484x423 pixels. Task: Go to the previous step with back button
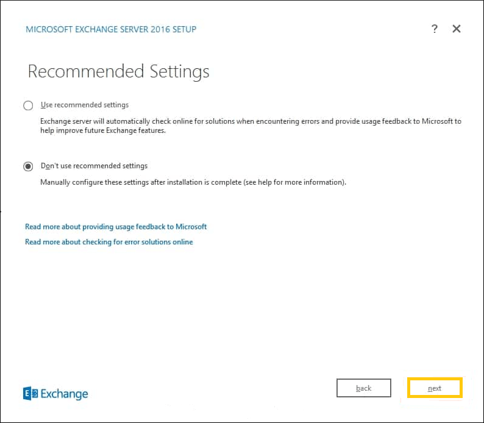click(x=364, y=388)
